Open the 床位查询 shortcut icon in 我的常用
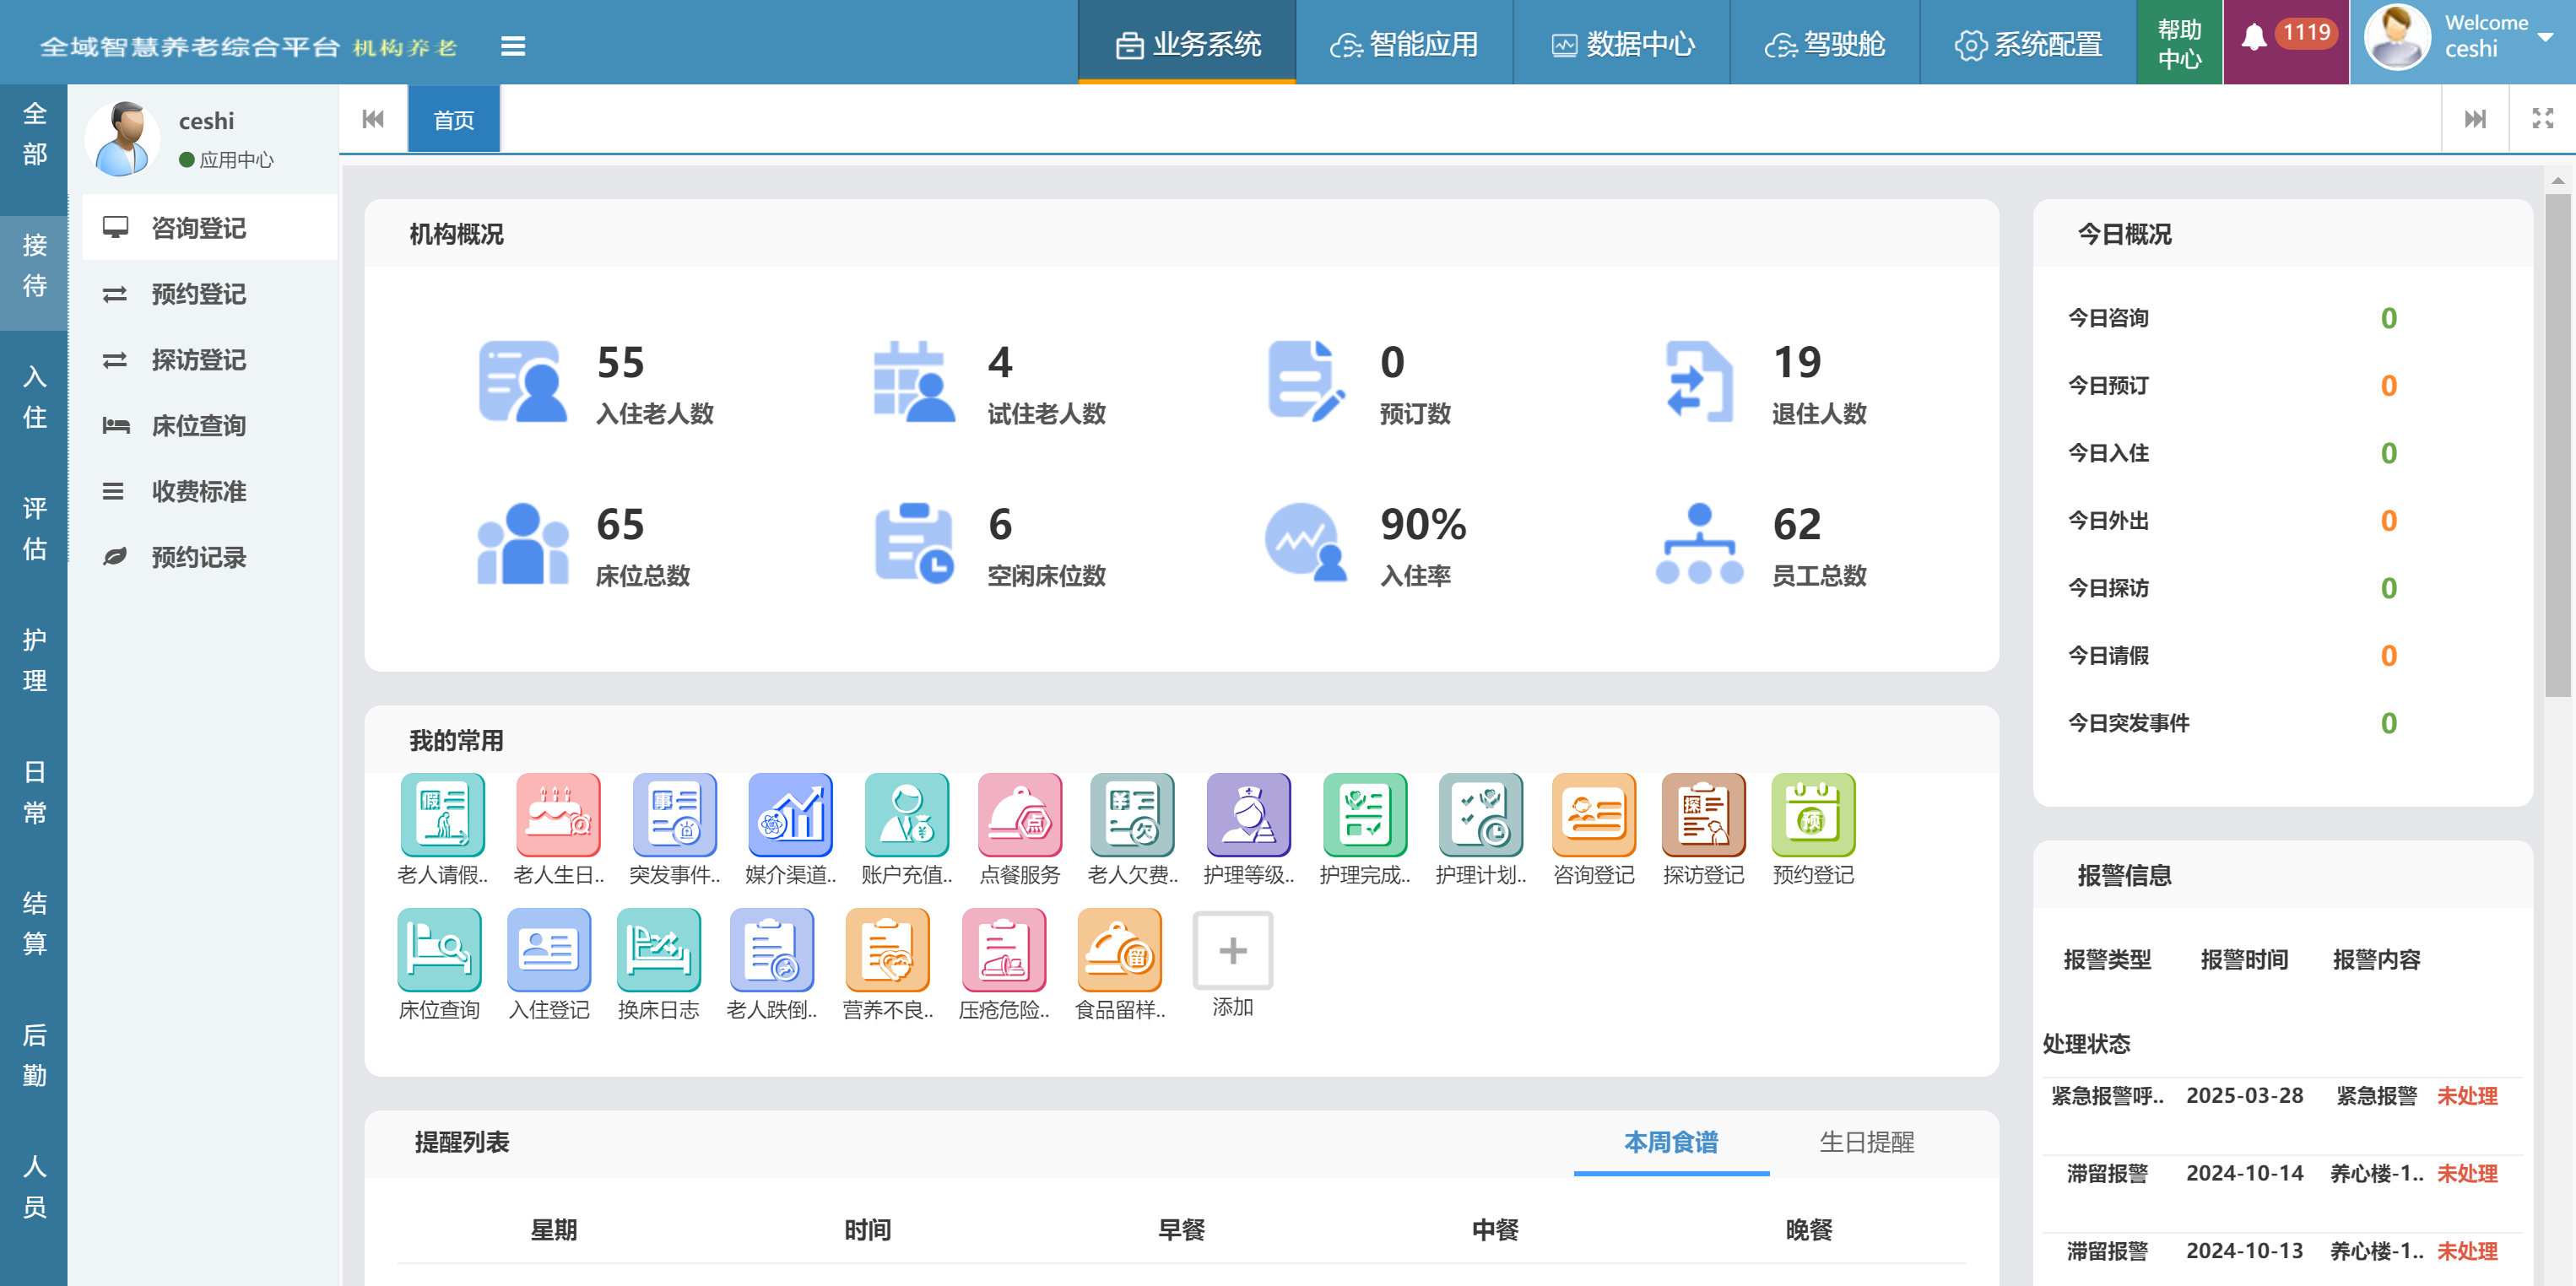 pyautogui.click(x=439, y=949)
